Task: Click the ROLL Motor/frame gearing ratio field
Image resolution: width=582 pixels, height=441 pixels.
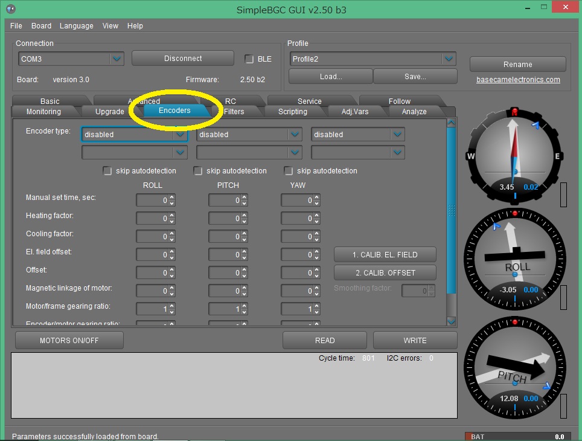Action: (156, 309)
